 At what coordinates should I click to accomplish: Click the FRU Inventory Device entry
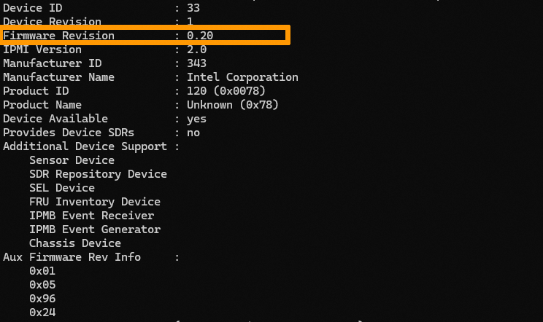coord(95,202)
